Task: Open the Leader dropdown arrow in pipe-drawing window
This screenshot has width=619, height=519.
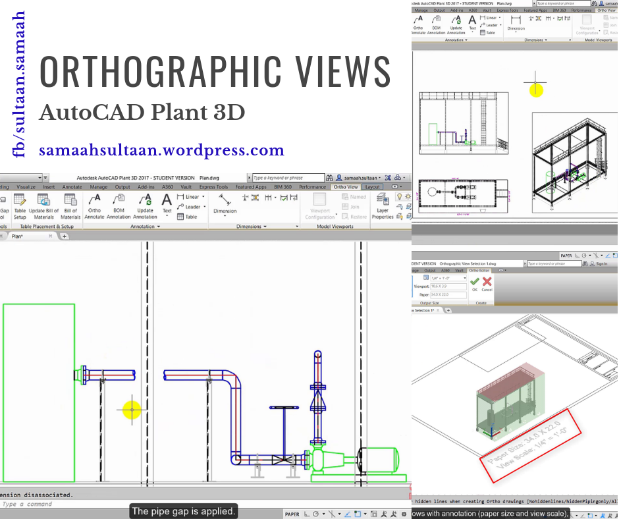Action: [205, 207]
